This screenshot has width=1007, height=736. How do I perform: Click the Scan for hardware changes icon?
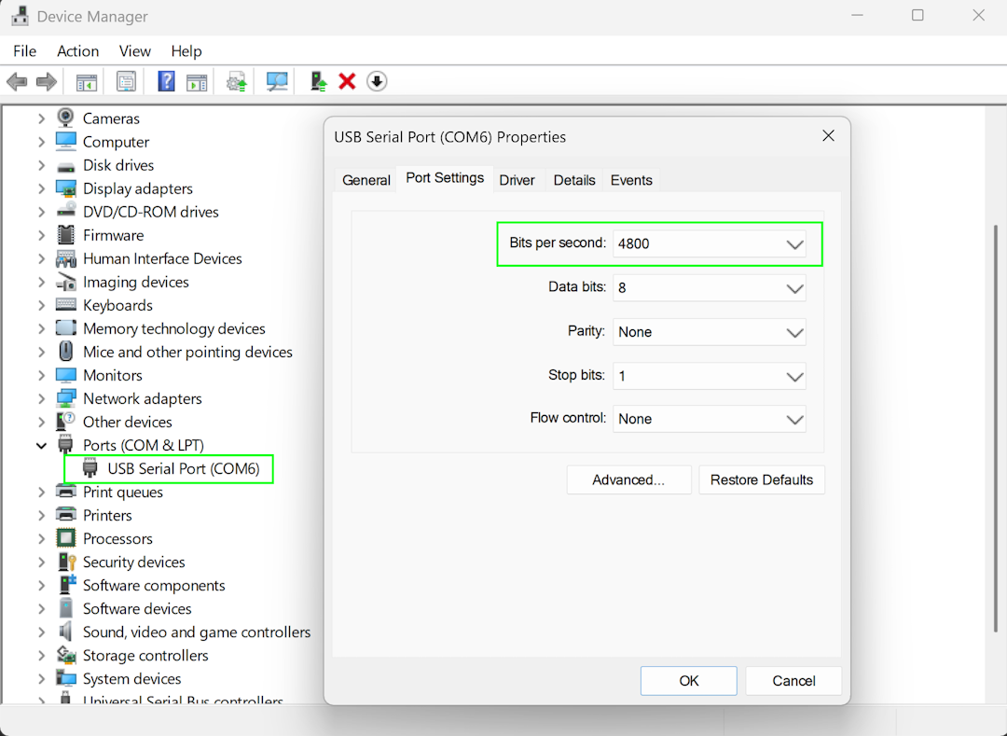277,82
